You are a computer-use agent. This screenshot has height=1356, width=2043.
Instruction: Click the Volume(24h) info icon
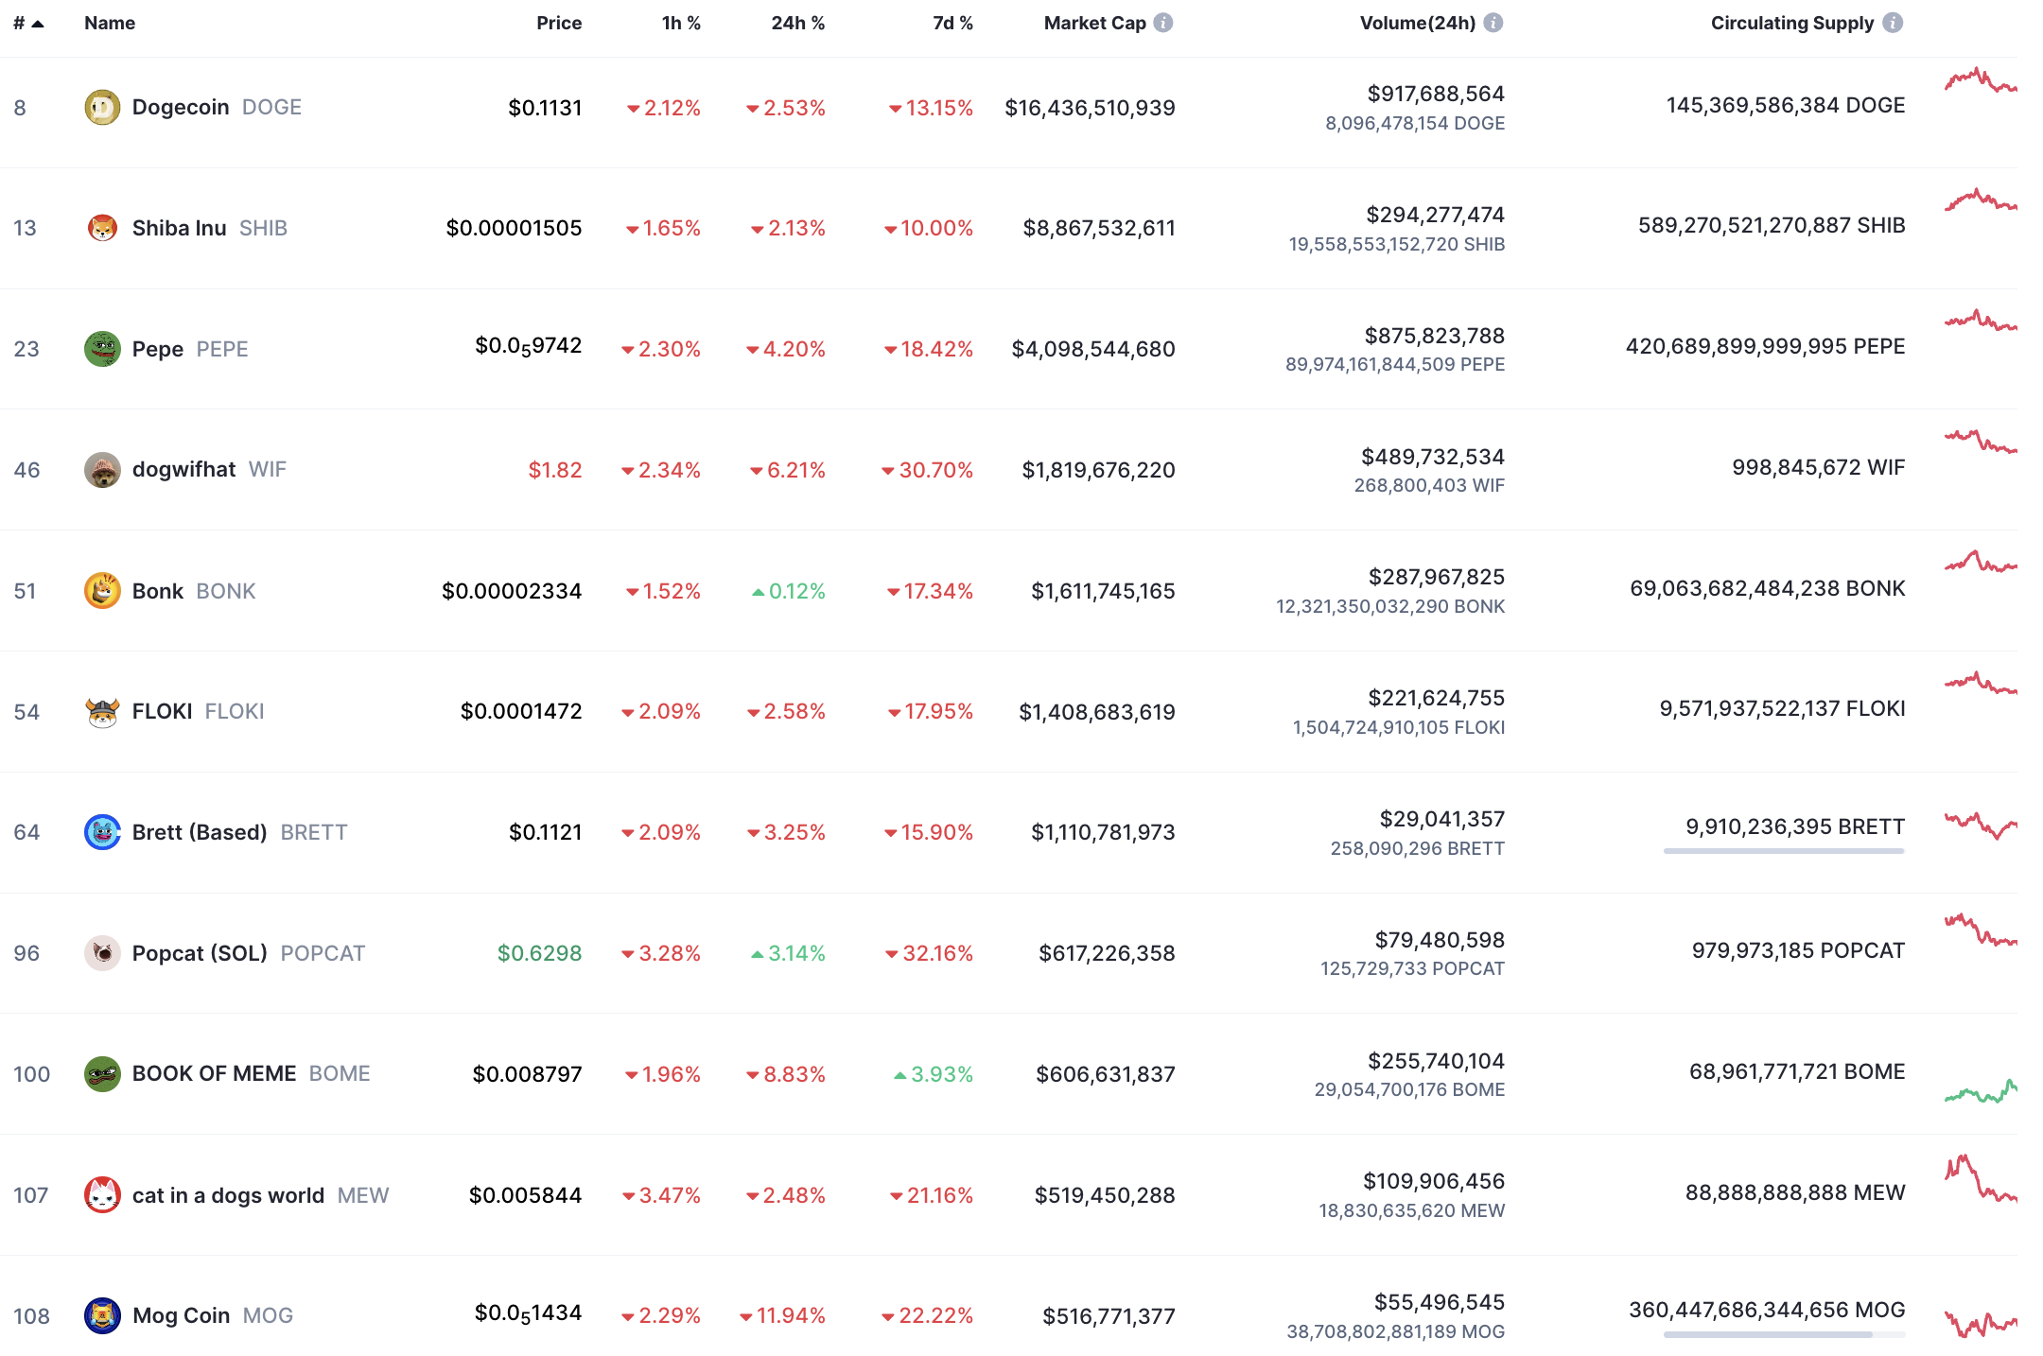(x=1493, y=23)
